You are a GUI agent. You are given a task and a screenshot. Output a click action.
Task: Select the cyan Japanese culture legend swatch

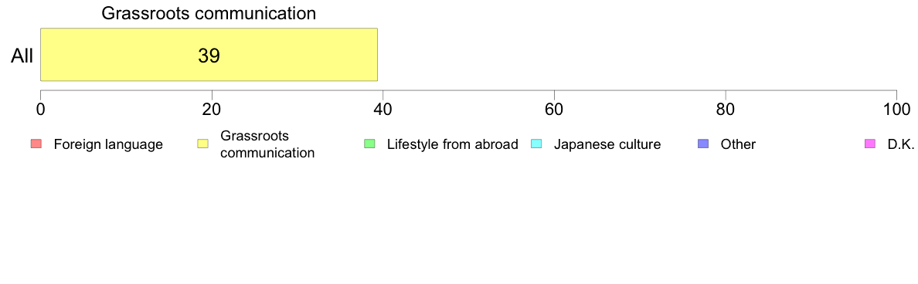(x=536, y=144)
